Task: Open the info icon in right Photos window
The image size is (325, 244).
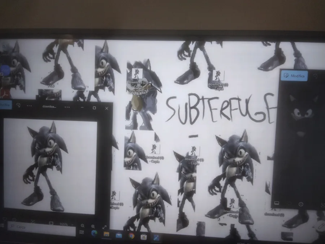Action: pos(301,204)
